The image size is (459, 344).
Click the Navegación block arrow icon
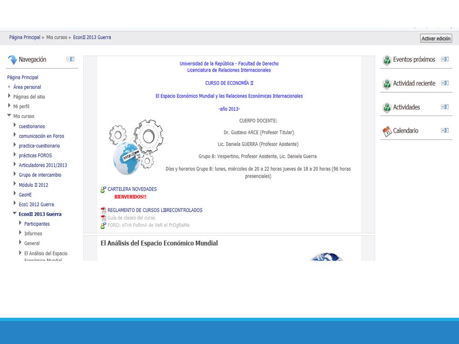(12, 60)
